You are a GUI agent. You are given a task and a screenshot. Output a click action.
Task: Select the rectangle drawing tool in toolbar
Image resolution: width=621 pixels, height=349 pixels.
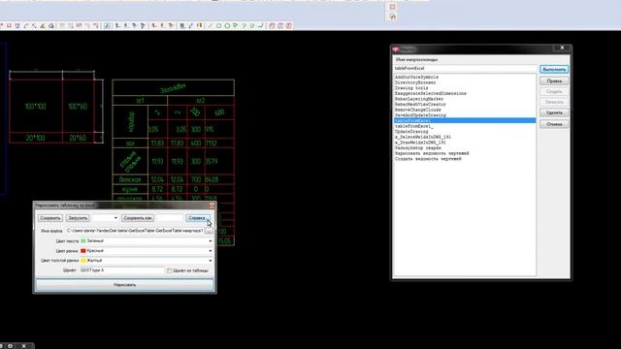coord(218,26)
